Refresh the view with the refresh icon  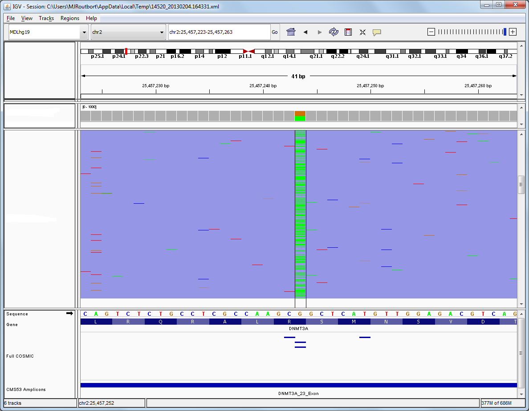coord(334,32)
